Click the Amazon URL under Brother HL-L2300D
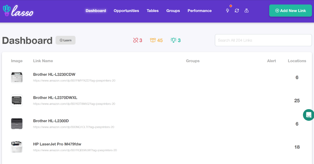314x164 pixels. click(74, 127)
